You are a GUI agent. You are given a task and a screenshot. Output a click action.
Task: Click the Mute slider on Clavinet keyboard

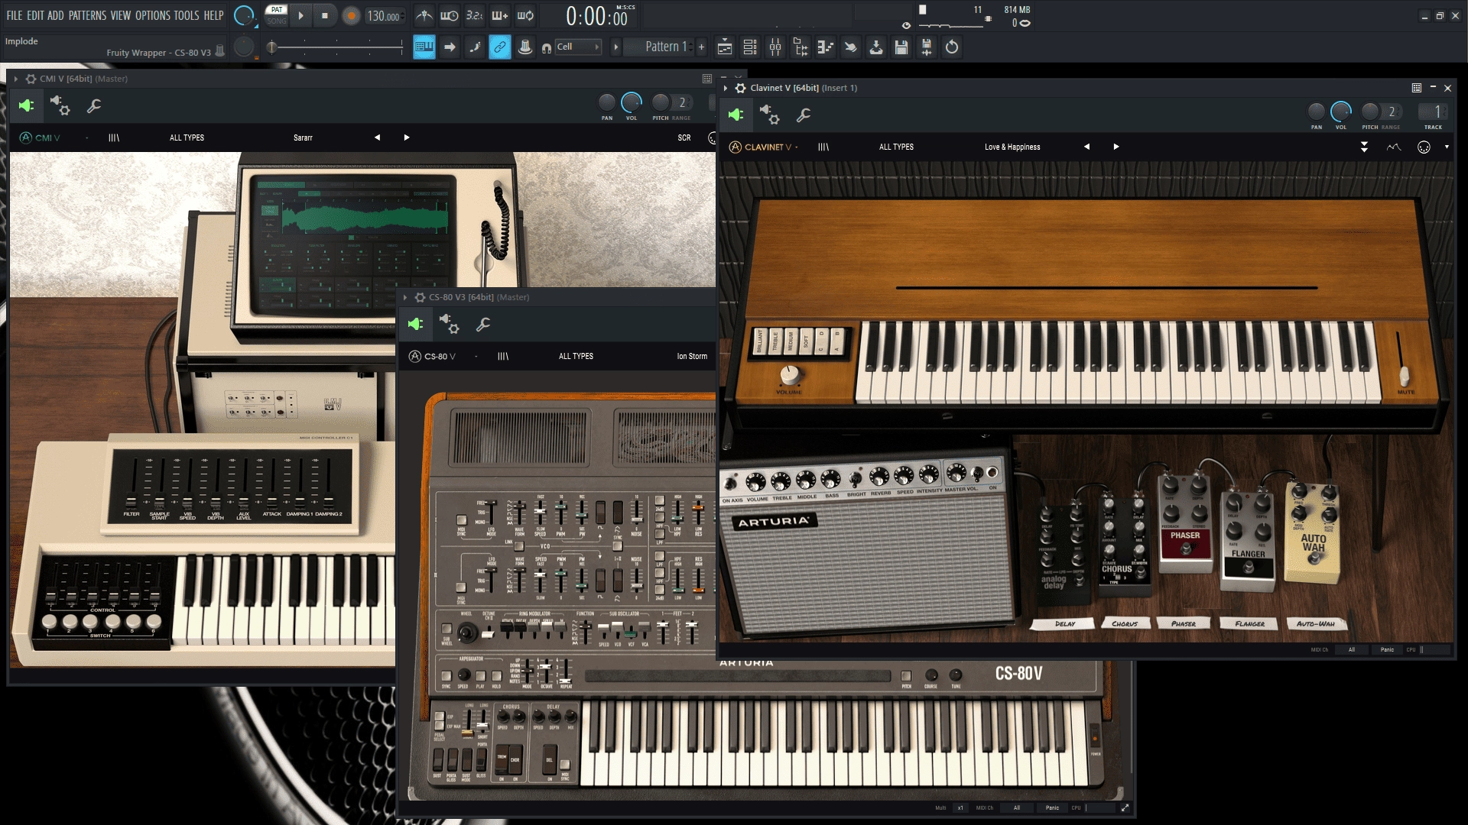tap(1404, 375)
